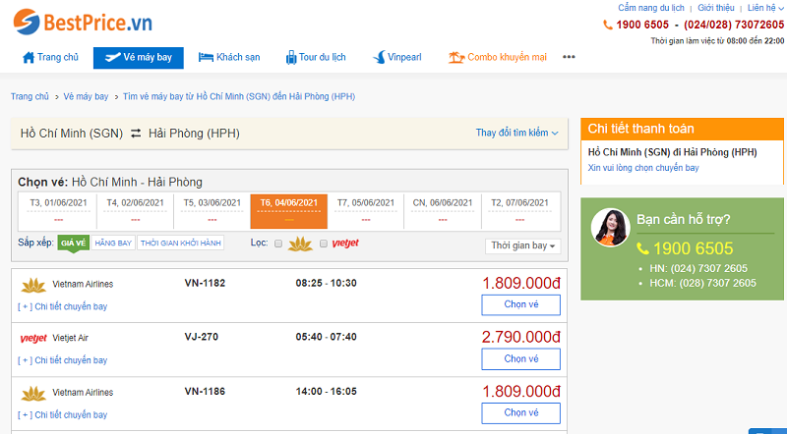The height and width of the screenshot is (434, 787).
Task: Click the airplane icon in Vé máy bay tab
Action: coord(112,58)
